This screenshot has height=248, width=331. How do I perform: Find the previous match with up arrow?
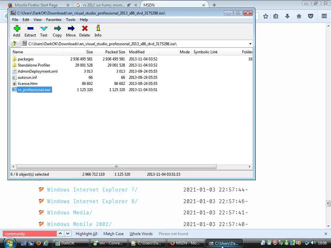tap(60, 233)
